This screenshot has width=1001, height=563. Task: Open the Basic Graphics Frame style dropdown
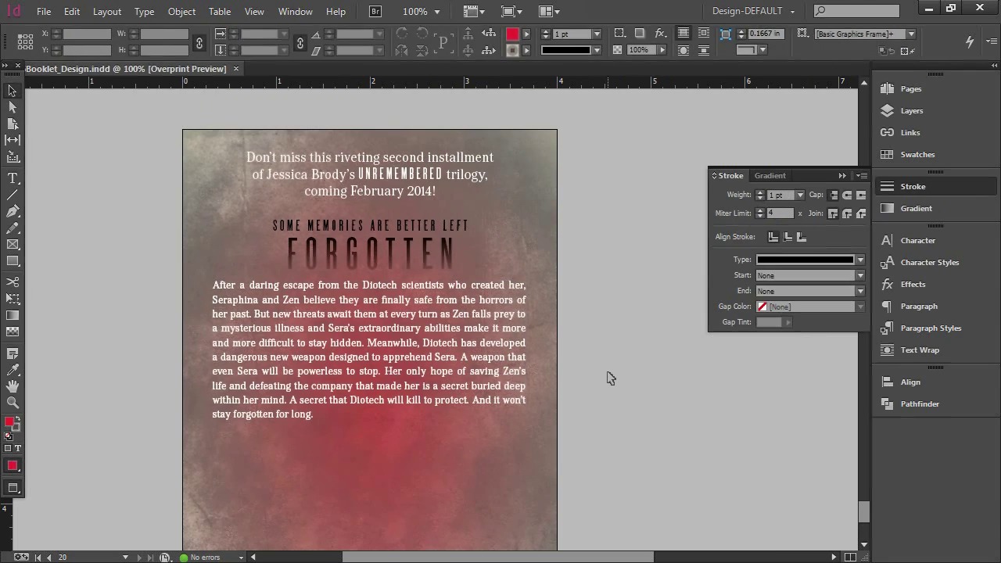coord(911,34)
